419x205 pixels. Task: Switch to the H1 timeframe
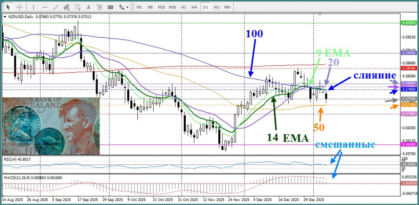183,7
